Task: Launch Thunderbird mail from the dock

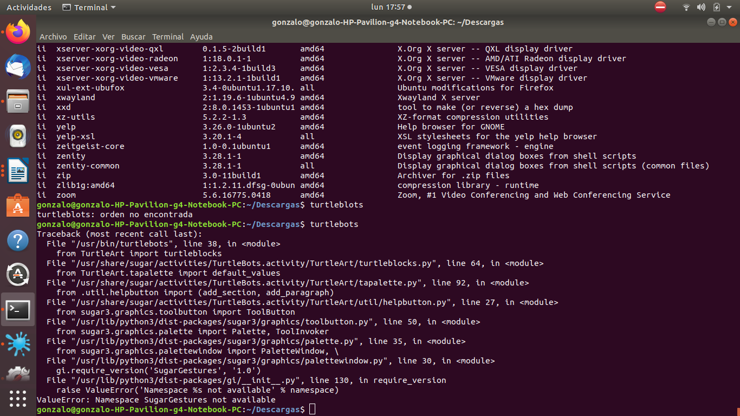Action: tap(18, 67)
